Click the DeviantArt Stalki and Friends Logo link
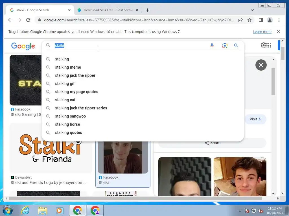This screenshot has width=289, height=216. (x=49, y=183)
